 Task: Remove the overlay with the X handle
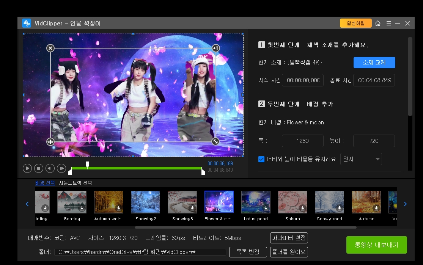pyautogui.click(x=50, y=48)
